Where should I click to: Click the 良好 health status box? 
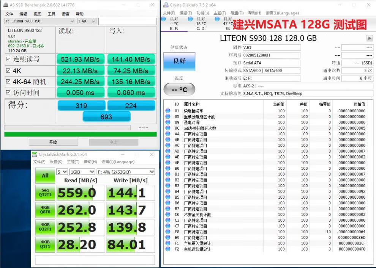click(179, 61)
